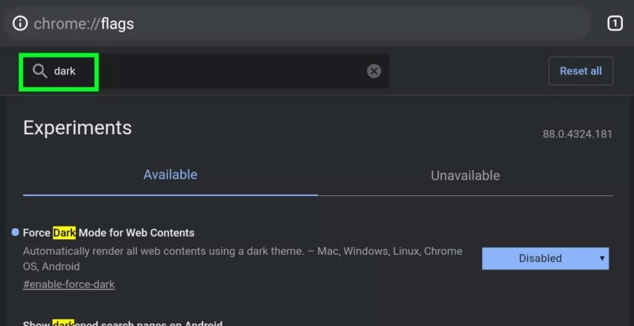Open the Force Dark Mode Disabled dropdown
The width and height of the screenshot is (634, 326).
pos(545,258)
